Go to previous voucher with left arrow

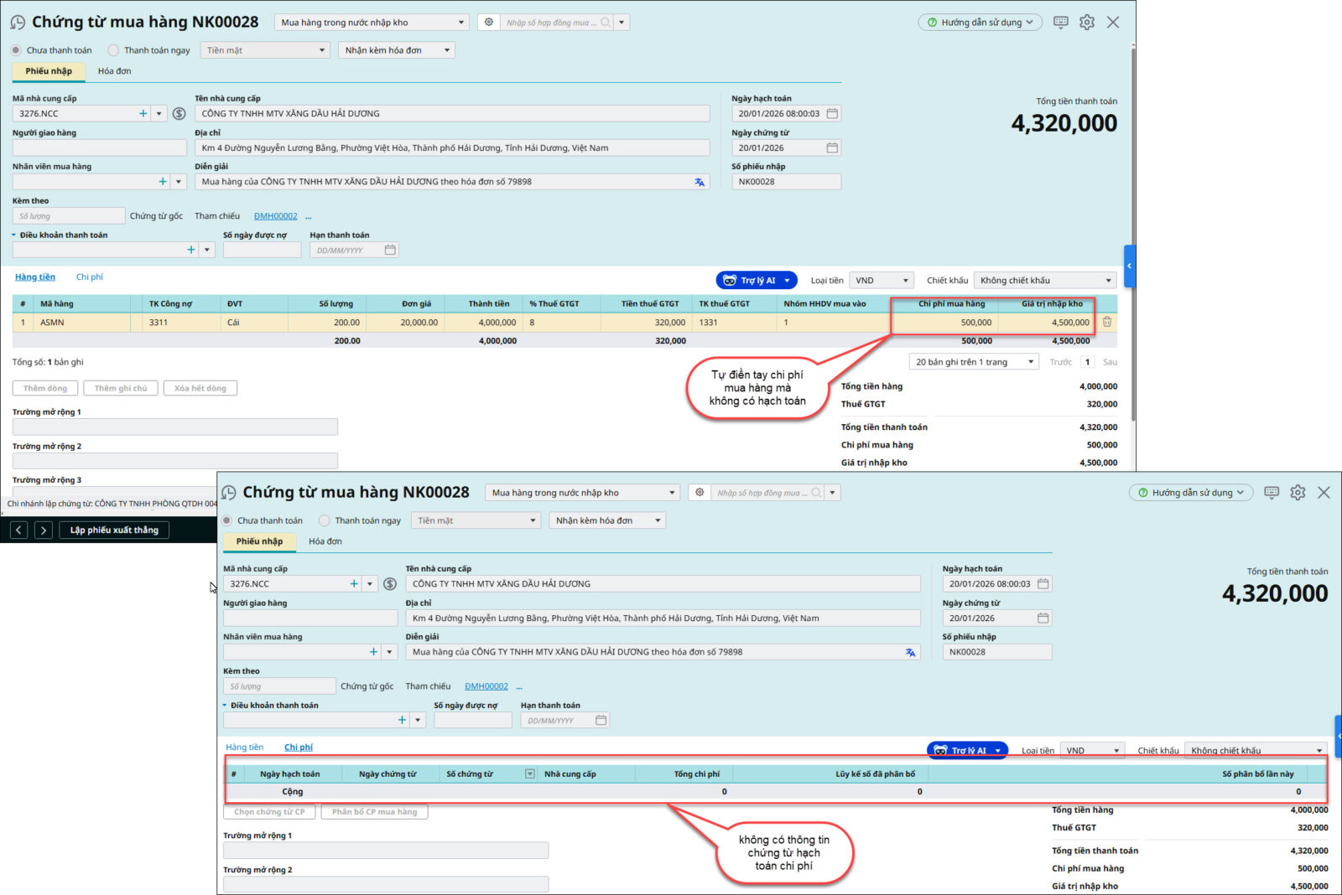[19, 530]
